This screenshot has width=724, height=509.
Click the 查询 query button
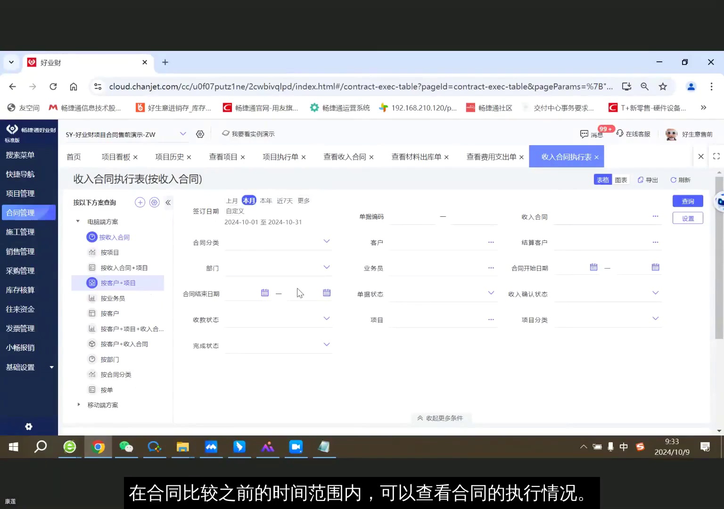[688, 201]
